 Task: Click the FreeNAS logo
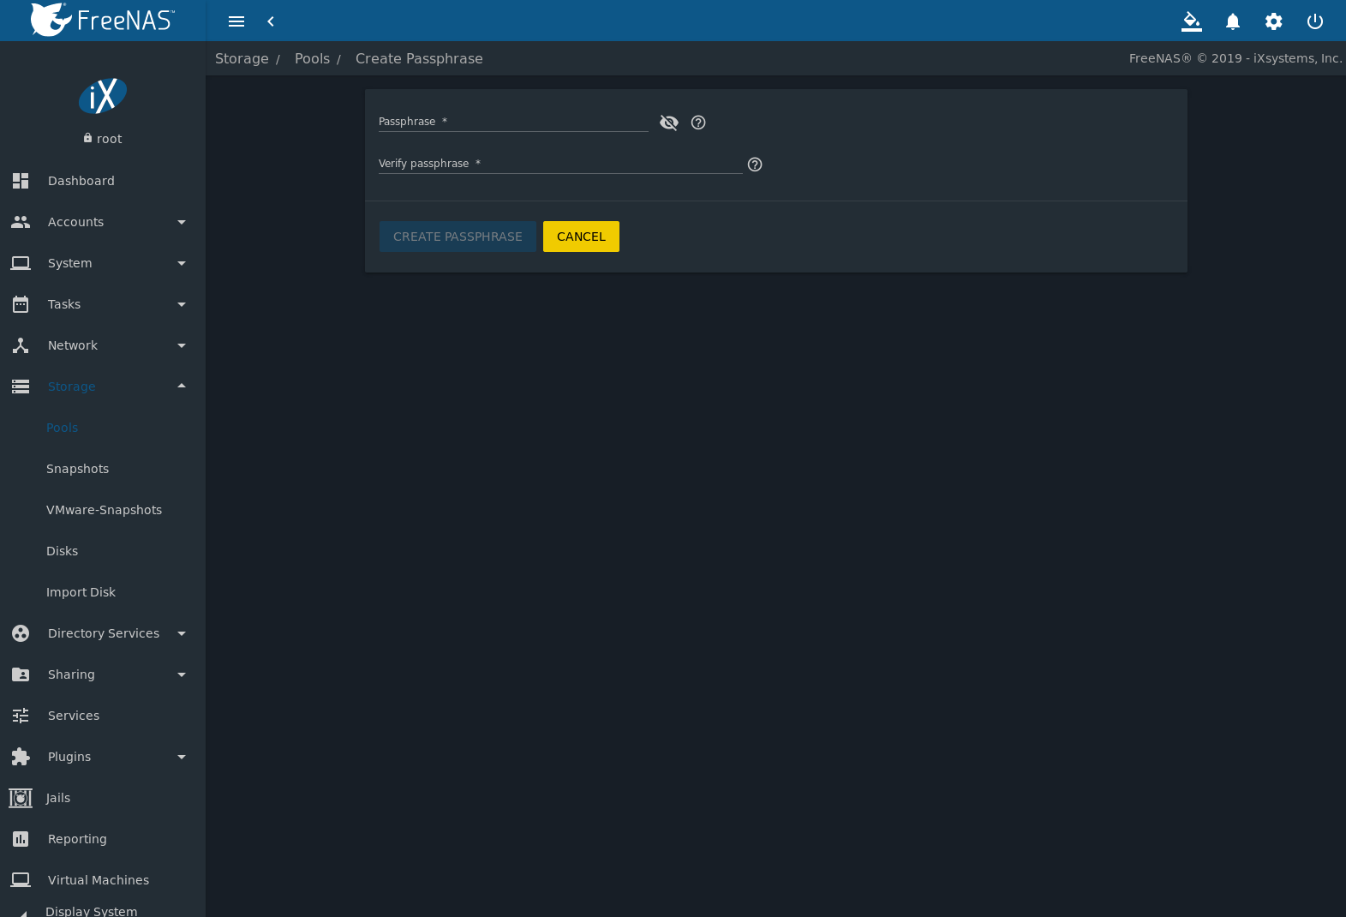tap(103, 20)
